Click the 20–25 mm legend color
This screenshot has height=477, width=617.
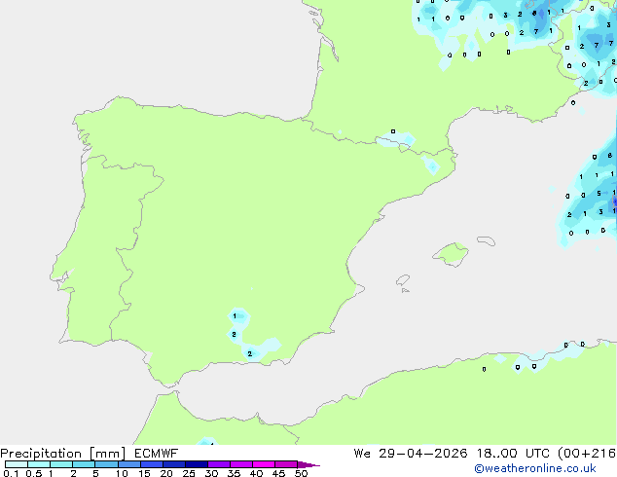coord(174,464)
